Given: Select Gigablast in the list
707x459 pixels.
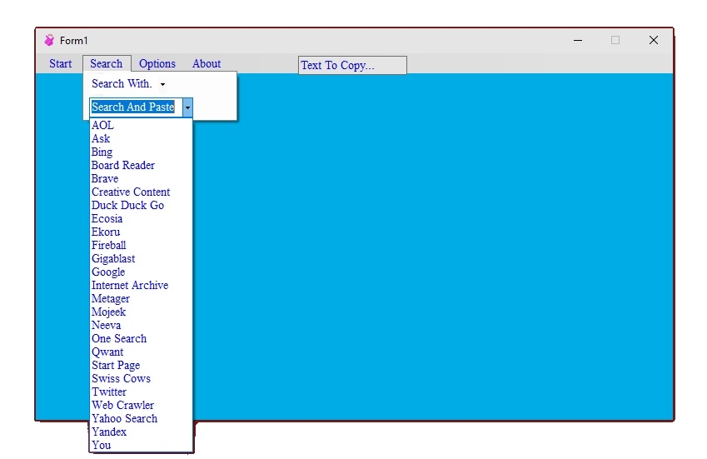Looking at the screenshot, I should (141, 259).
